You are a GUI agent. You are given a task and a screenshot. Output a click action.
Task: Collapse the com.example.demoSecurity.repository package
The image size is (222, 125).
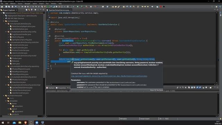[x=6, y=66]
